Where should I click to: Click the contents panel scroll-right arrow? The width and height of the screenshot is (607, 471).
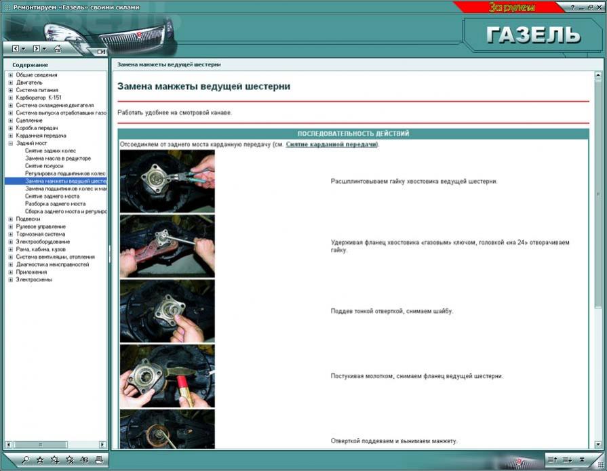102,445
